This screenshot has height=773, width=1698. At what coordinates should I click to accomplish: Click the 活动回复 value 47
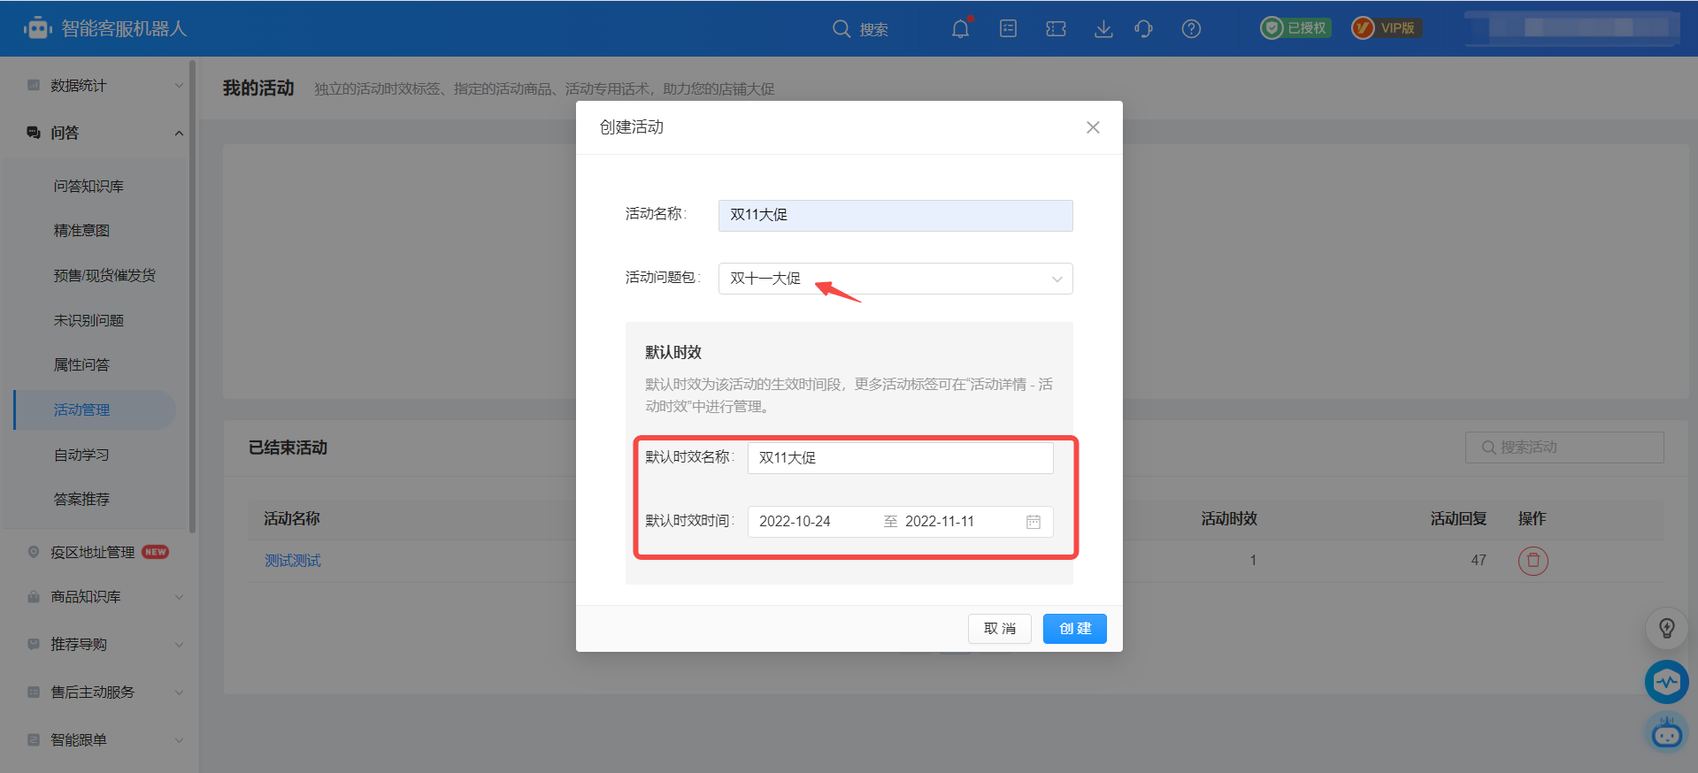(1479, 561)
